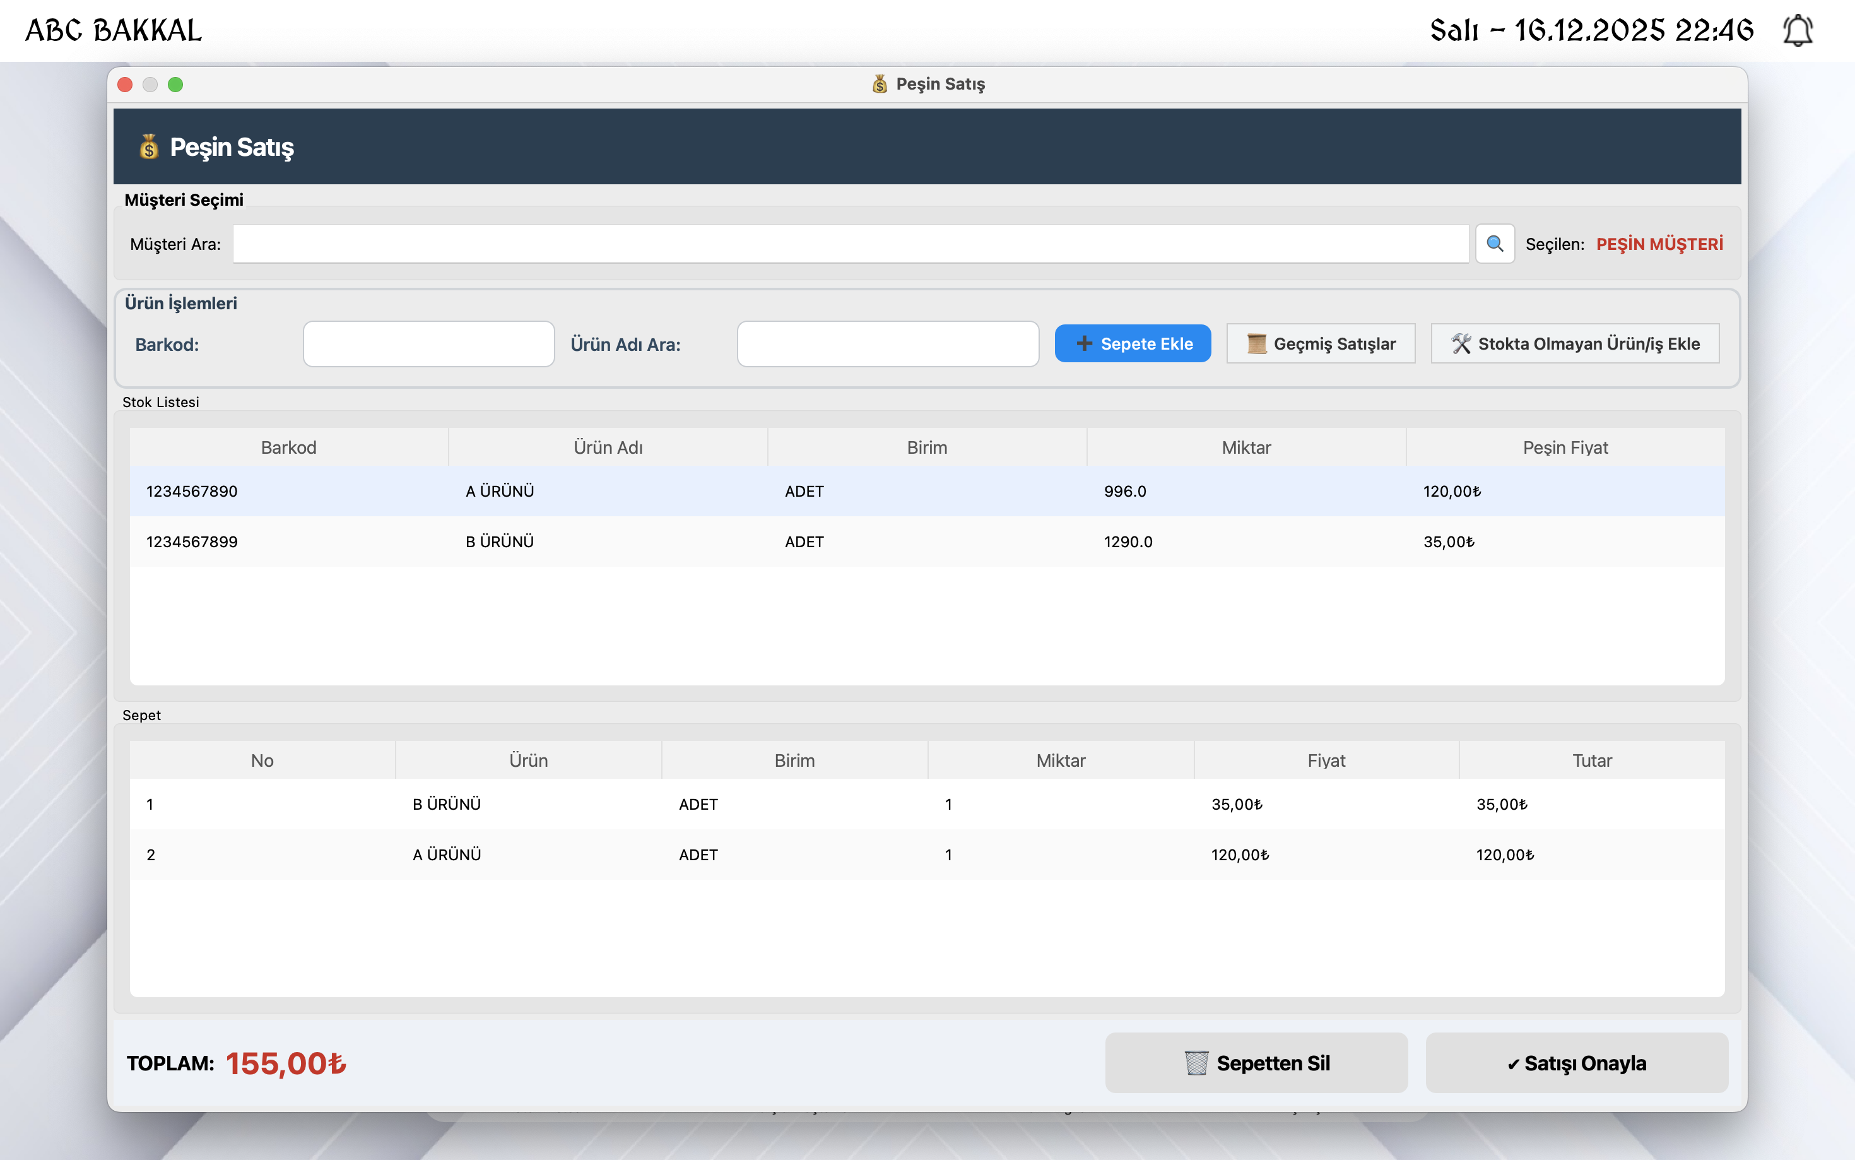Click the notification bell icon
Viewport: 1855px width, 1160px height.
[x=1797, y=31]
